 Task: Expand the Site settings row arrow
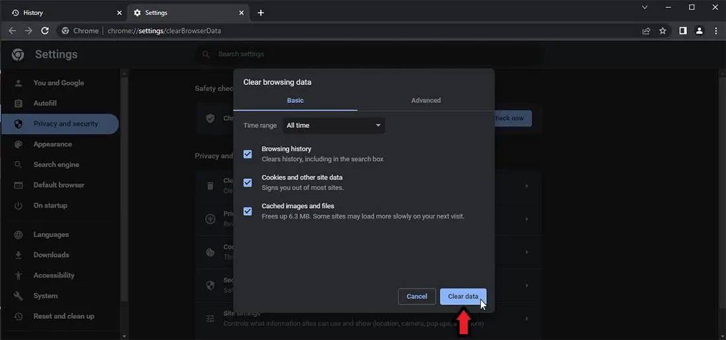point(527,319)
